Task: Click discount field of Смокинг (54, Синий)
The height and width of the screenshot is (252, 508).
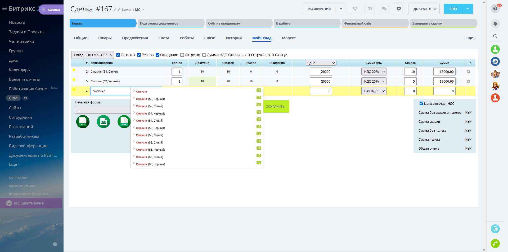Action: pos(410,72)
